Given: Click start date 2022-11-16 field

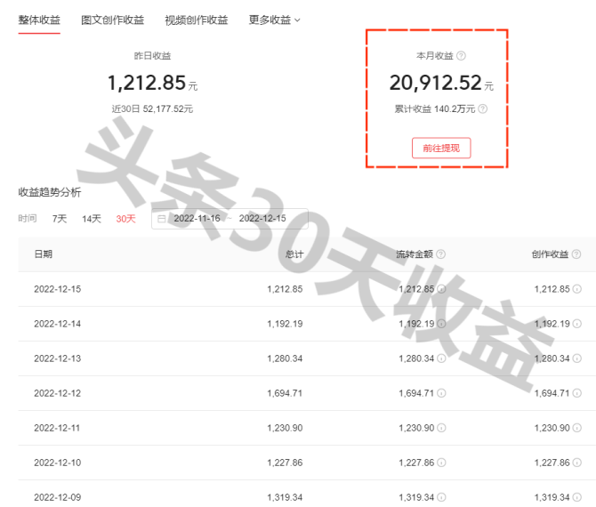Looking at the screenshot, I should [197, 218].
